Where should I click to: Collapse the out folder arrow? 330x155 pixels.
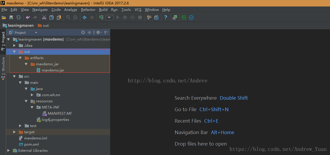click(14, 52)
